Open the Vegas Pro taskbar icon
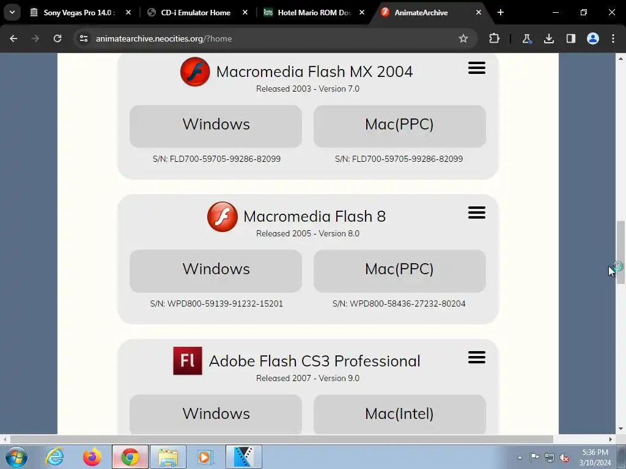The width and height of the screenshot is (626, 469). (x=244, y=457)
